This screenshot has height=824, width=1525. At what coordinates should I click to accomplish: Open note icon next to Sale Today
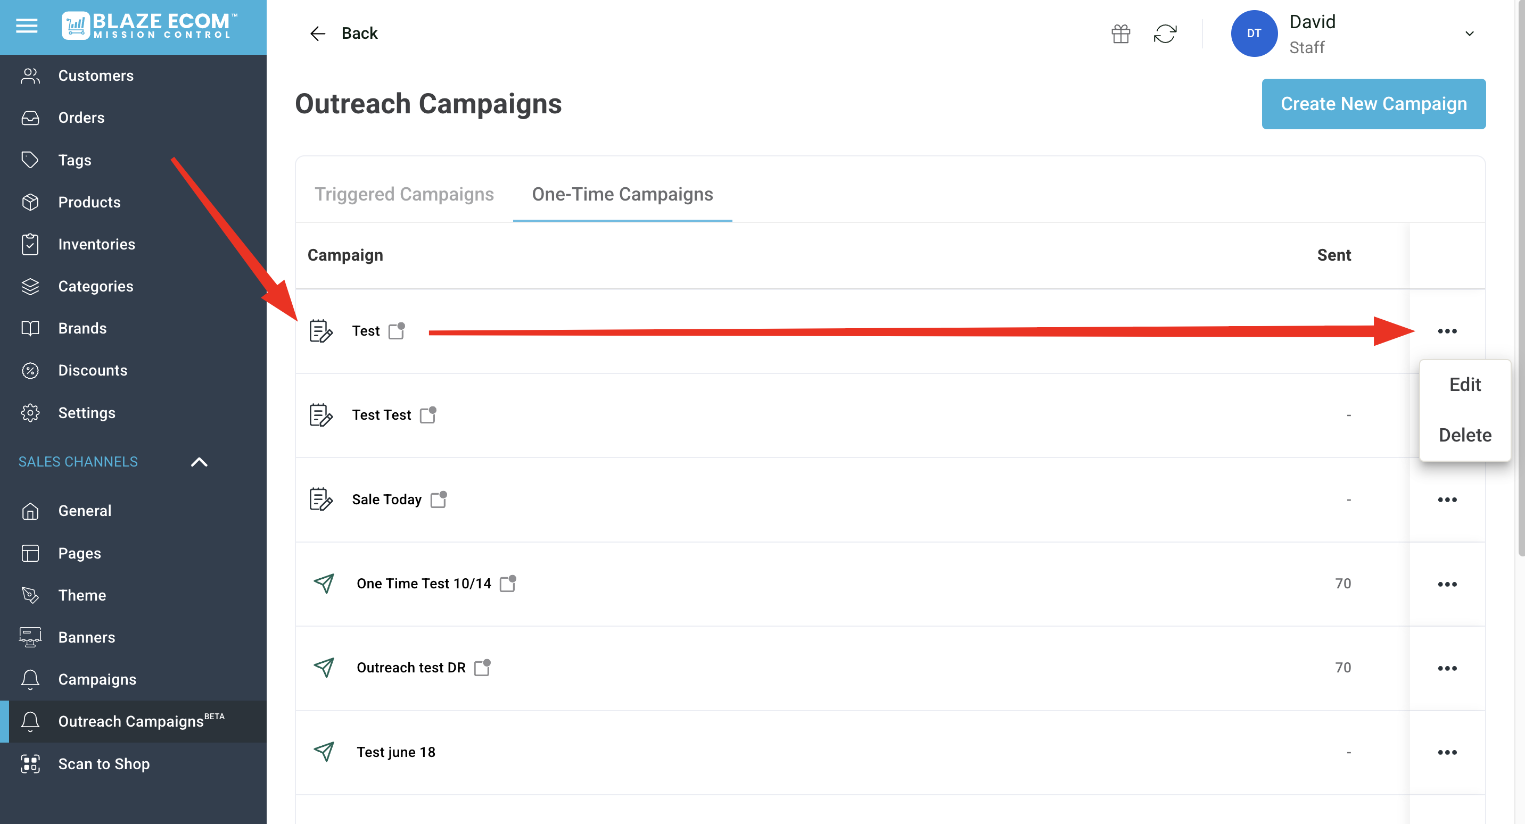pyautogui.click(x=439, y=500)
